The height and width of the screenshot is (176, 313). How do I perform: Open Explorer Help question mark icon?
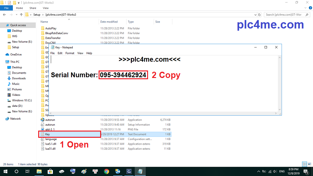310,8
